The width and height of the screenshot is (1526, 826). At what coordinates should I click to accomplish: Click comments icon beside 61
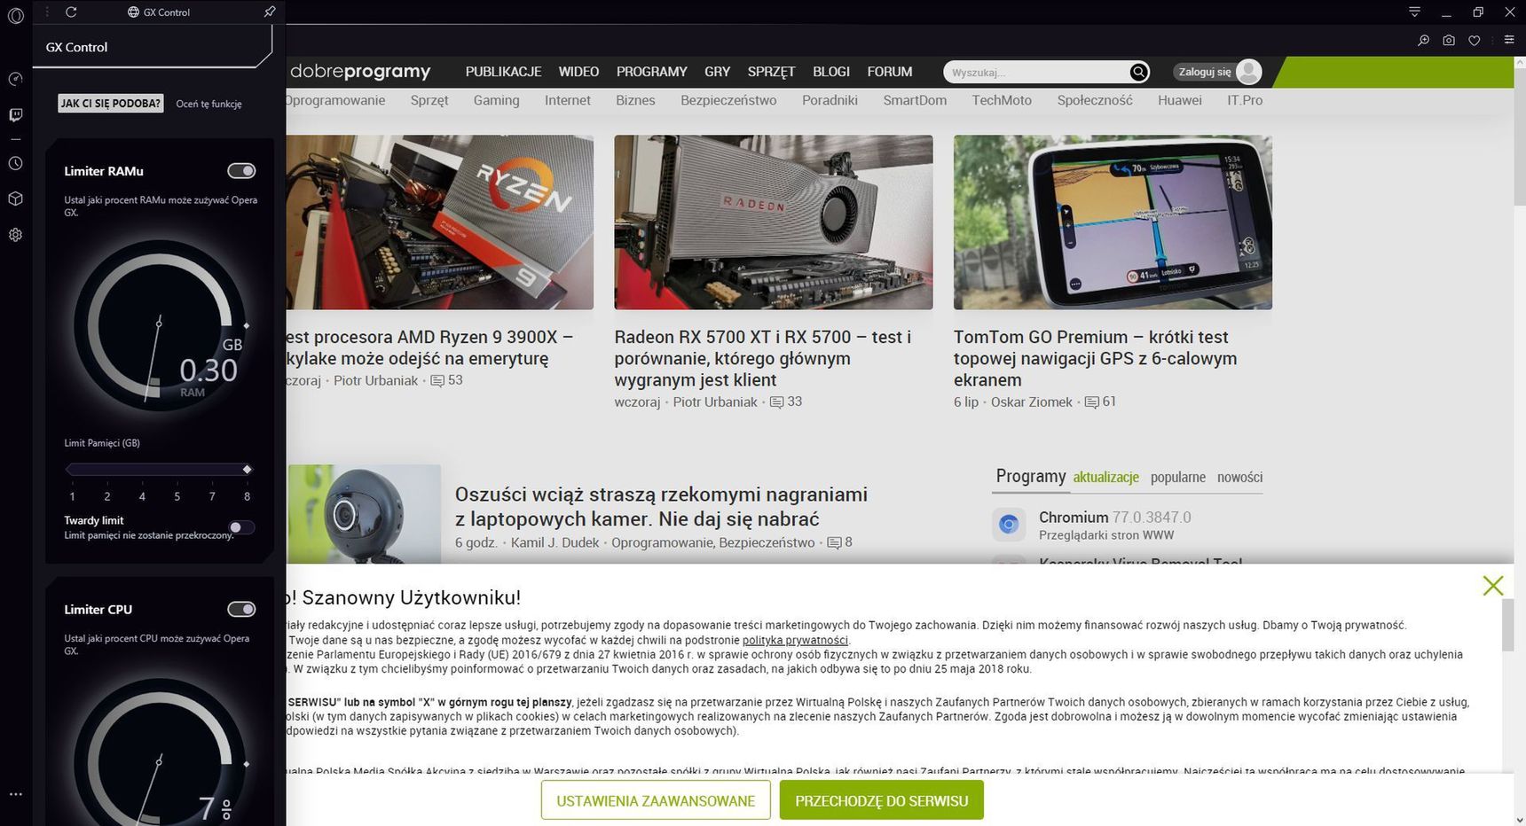click(1091, 402)
